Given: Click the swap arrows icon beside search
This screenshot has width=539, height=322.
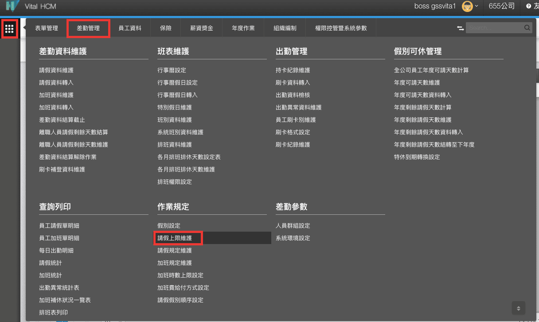Looking at the screenshot, I should coord(460,28).
